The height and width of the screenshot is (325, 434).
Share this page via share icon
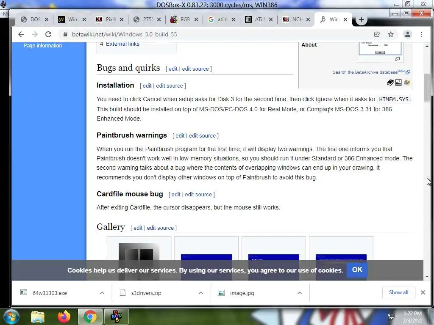(377, 34)
